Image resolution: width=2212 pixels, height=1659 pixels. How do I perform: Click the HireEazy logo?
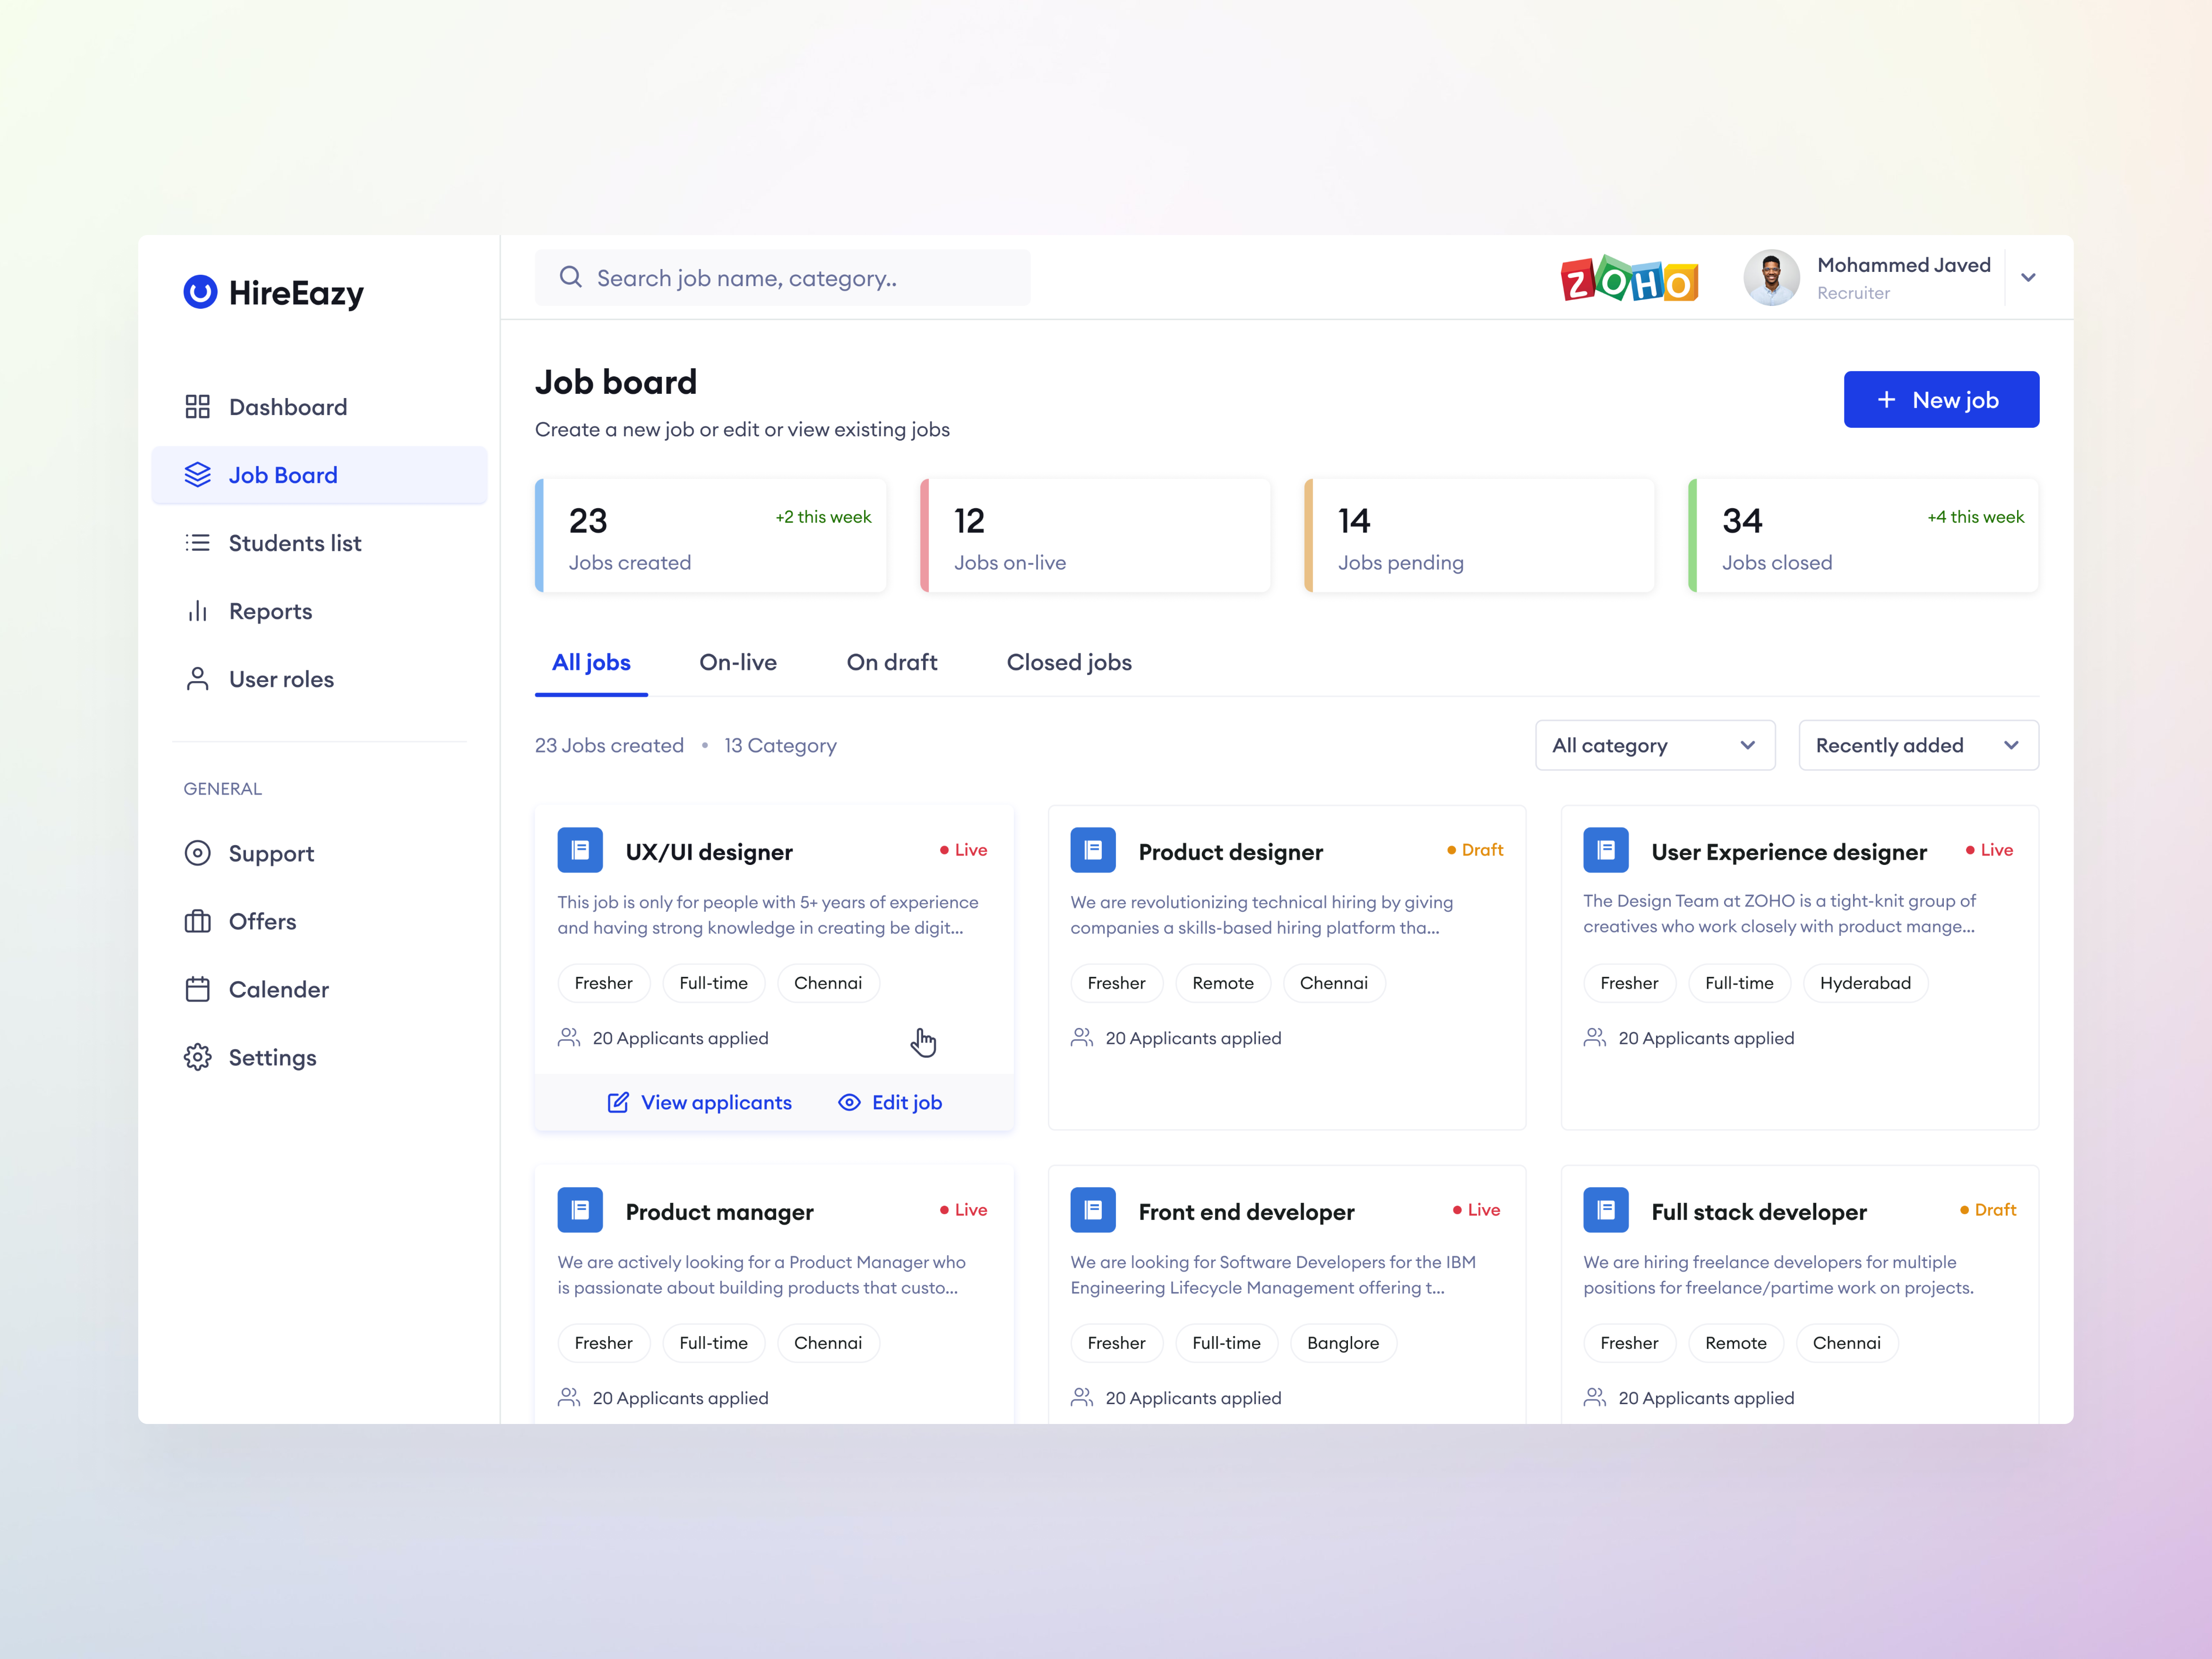[x=273, y=292]
